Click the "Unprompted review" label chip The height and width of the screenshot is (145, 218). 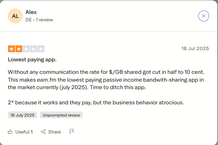(61, 115)
